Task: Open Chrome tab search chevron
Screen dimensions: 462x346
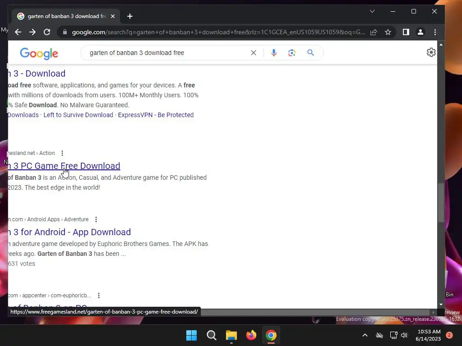Action: pyautogui.click(x=372, y=11)
